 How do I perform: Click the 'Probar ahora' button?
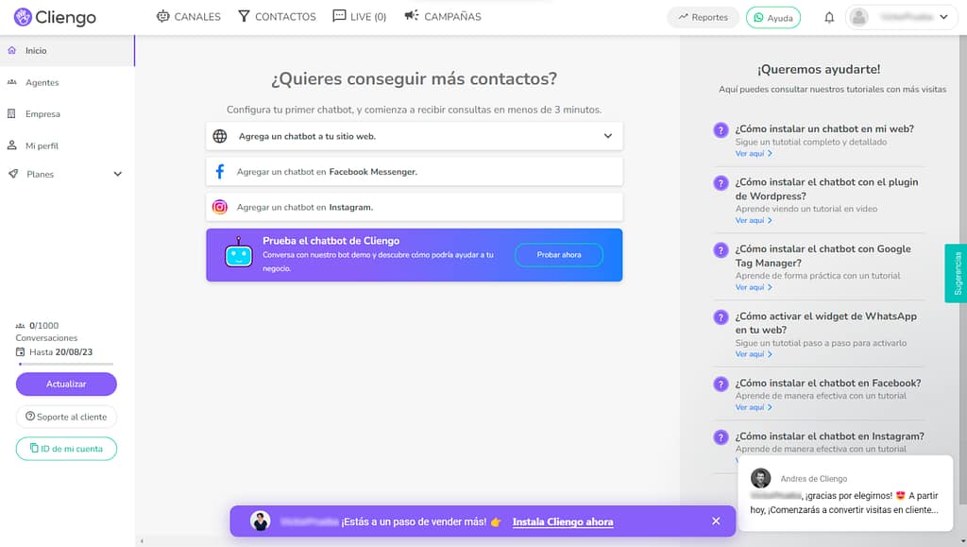(x=558, y=254)
